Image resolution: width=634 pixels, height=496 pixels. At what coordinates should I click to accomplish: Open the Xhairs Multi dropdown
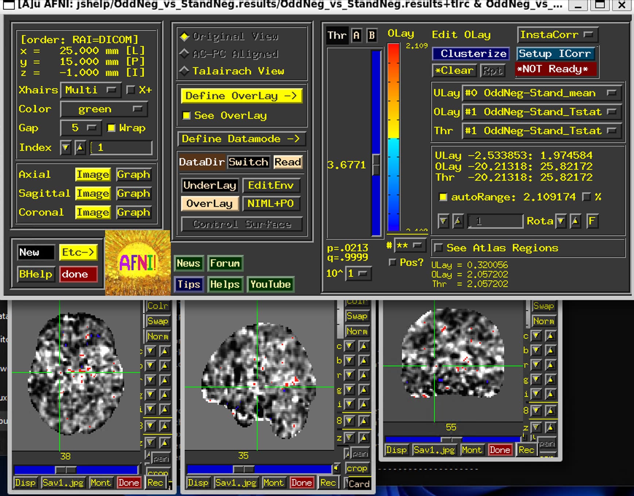(90, 90)
